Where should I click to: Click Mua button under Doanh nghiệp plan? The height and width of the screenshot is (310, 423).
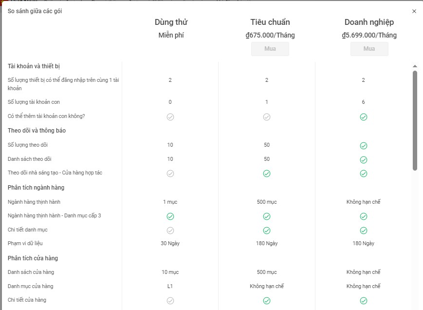369,49
